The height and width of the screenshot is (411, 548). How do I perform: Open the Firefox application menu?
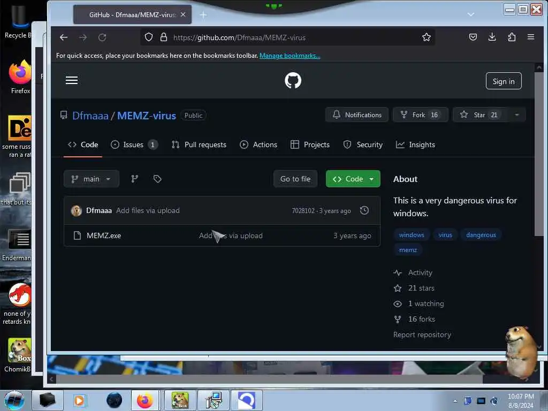click(530, 37)
